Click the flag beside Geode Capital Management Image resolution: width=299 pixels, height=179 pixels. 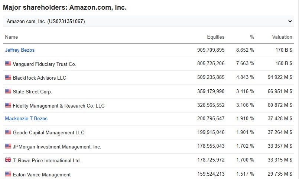point(8,132)
